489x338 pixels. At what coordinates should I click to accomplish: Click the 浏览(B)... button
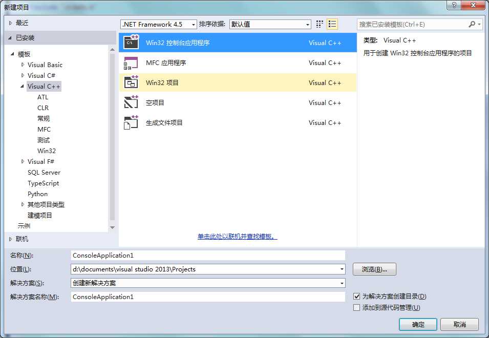374,269
